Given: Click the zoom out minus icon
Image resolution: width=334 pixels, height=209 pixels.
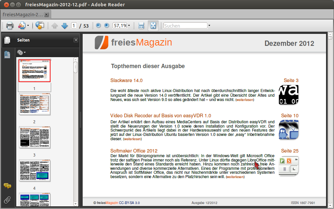Looking at the screenshot, I should click(x=98, y=26).
